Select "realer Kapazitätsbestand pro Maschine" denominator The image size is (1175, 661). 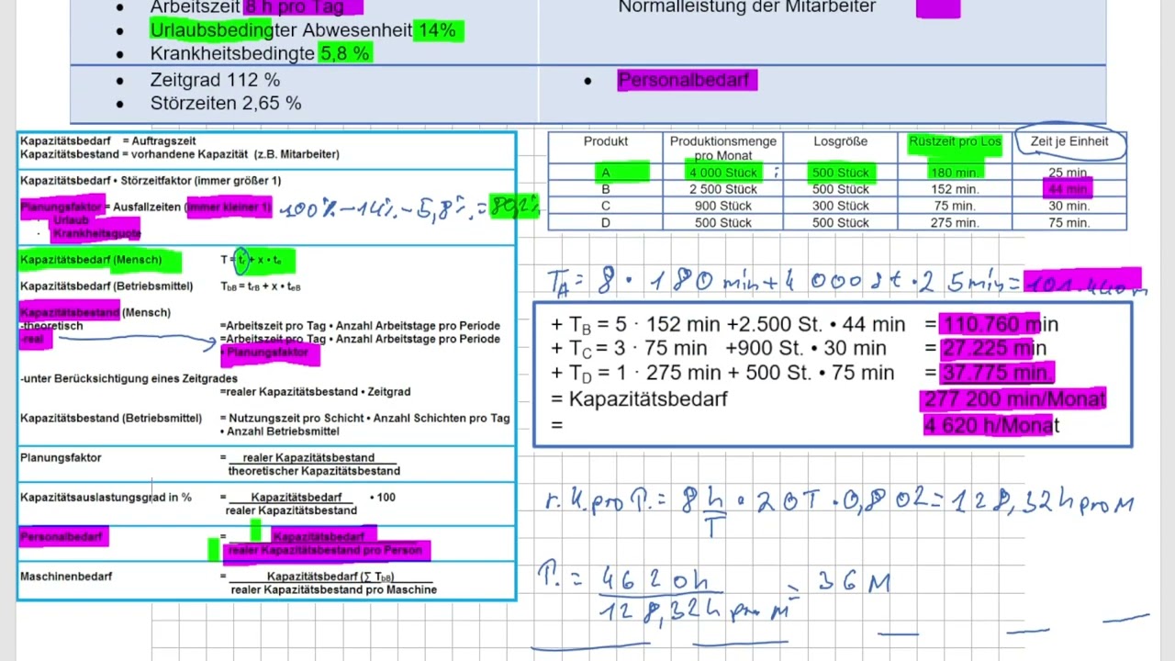point(334,589)
